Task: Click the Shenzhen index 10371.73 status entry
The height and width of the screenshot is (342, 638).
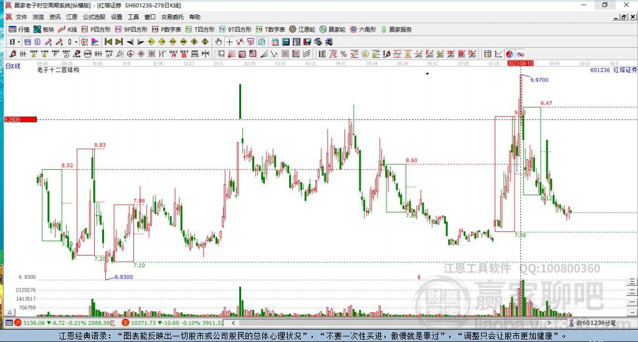Action: click(x=173, y=323)
